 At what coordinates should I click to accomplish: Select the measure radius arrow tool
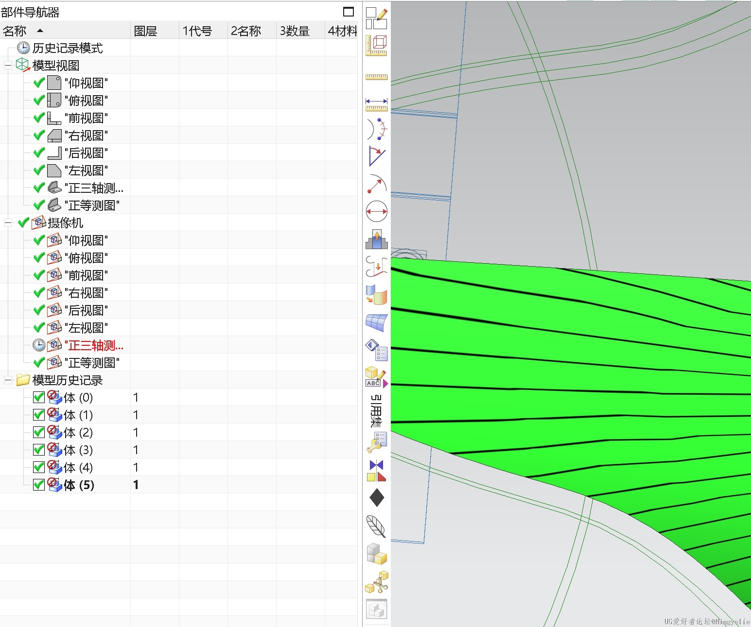pyautogui.click(x=376, y=184)
